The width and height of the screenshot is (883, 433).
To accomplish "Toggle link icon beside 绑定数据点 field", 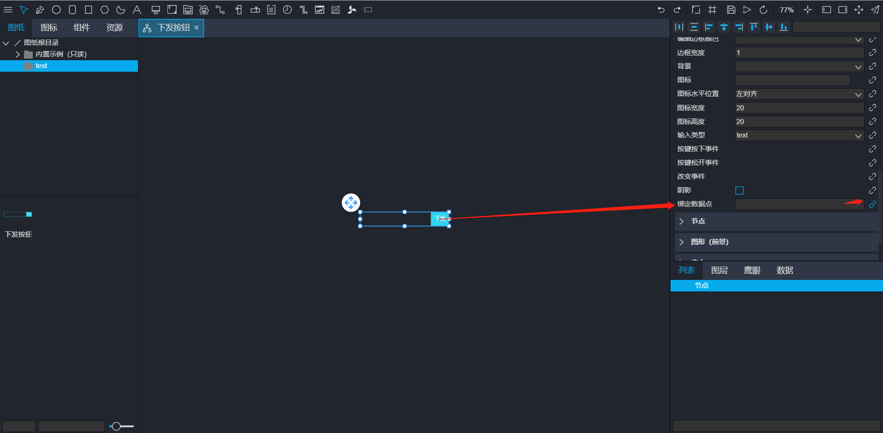I will coord(872,205).
